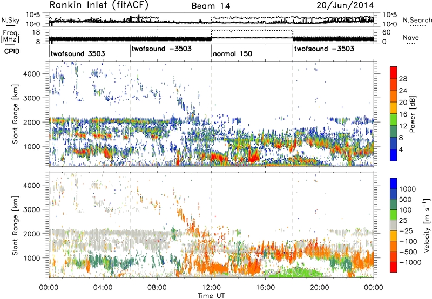Pick the red top segment of Power colorbar
This screenshot has width=432, height=299.
point(394,72)
